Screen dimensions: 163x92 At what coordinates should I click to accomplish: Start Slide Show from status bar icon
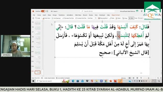tap(141, 78)
